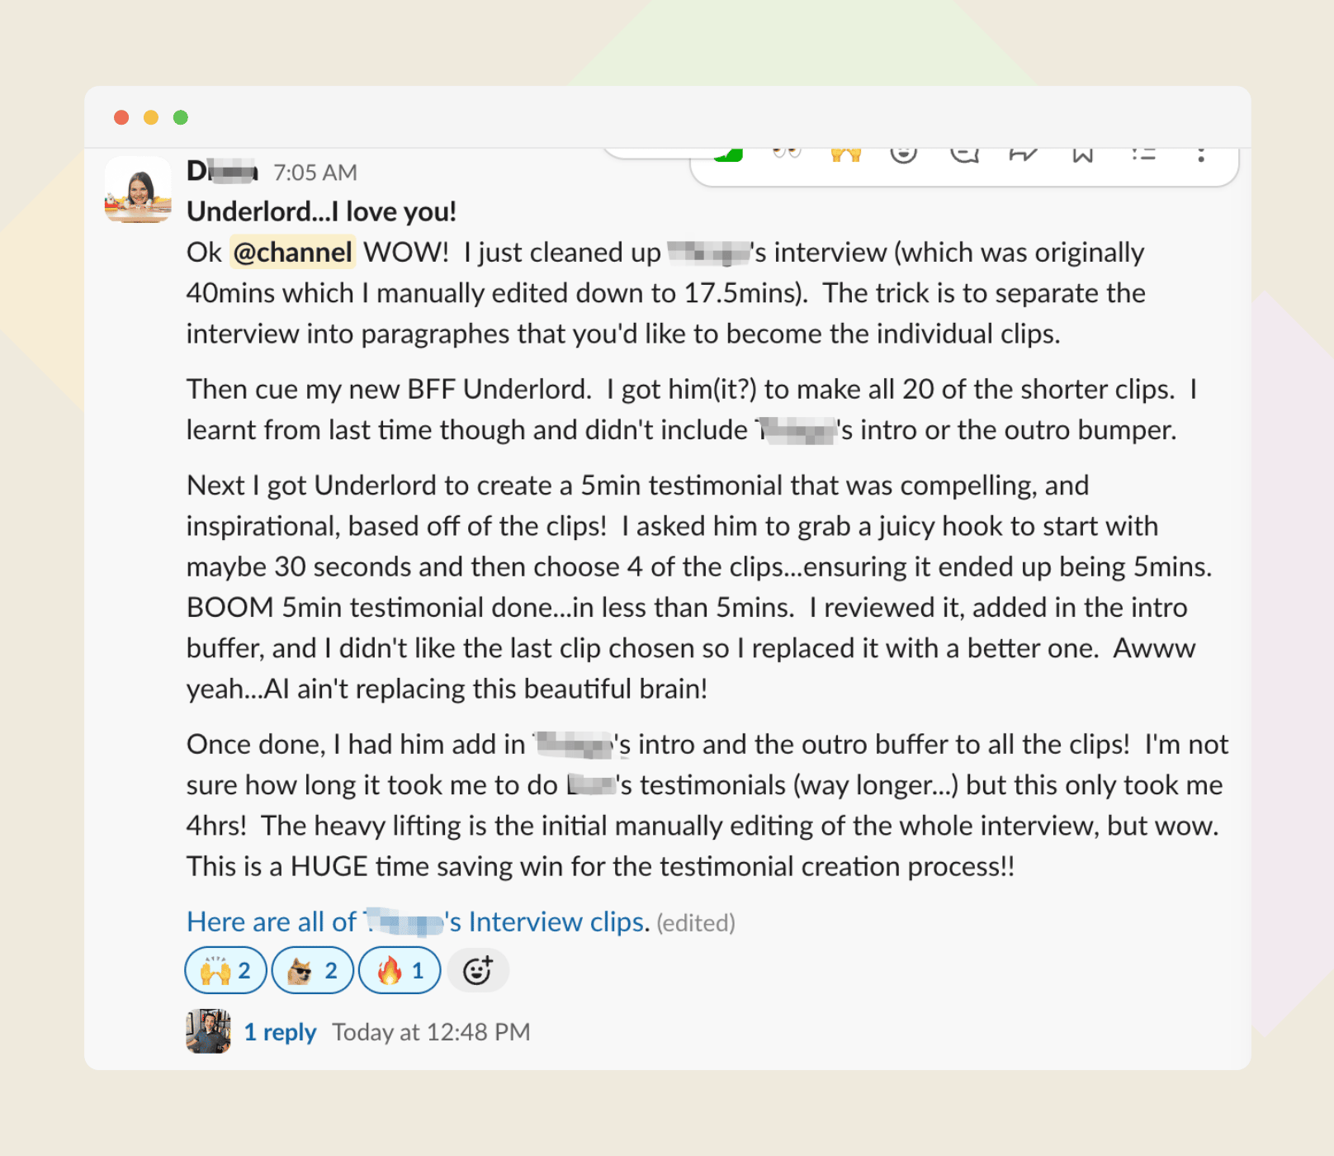The height and width of the screenshot is (1156, 1334).
Task: React with the green checkmark emoji
Action: (x=728, y=155)
